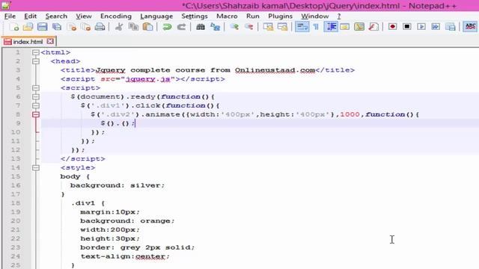Image resolution: width=479 pixels, height=269 pixels.
Task: Click the Open file toolbar icon
Action: click(x=28, y=27)
